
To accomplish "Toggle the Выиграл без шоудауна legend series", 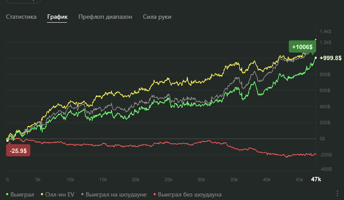I will click(190, 195).
